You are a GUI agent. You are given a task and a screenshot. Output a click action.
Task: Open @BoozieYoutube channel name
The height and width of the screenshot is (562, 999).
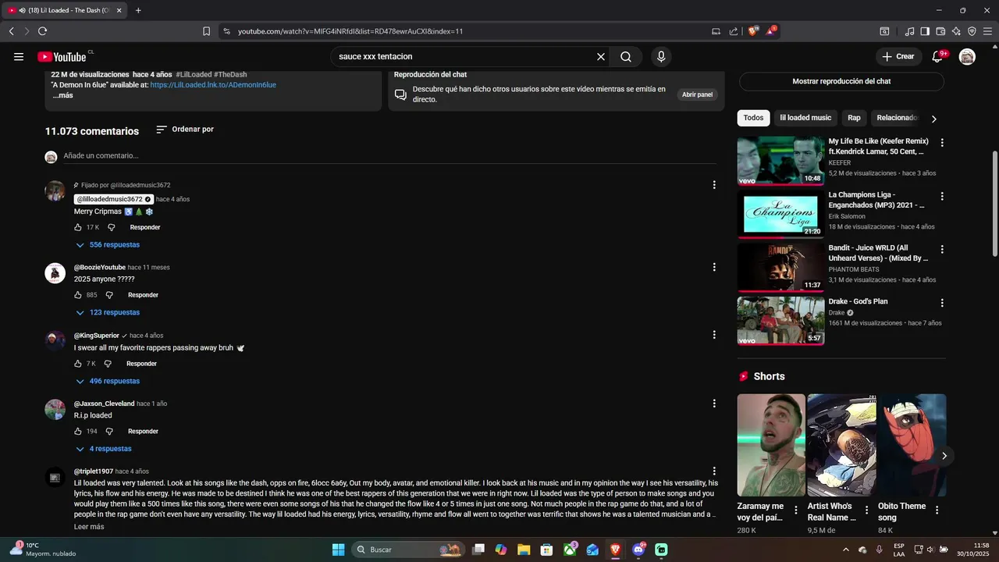pos(99,267)
